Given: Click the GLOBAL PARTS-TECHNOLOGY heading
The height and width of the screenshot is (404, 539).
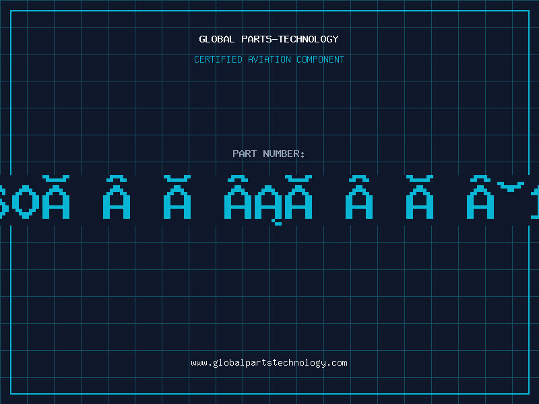Looking at the screenshot, I should point(269,39).
